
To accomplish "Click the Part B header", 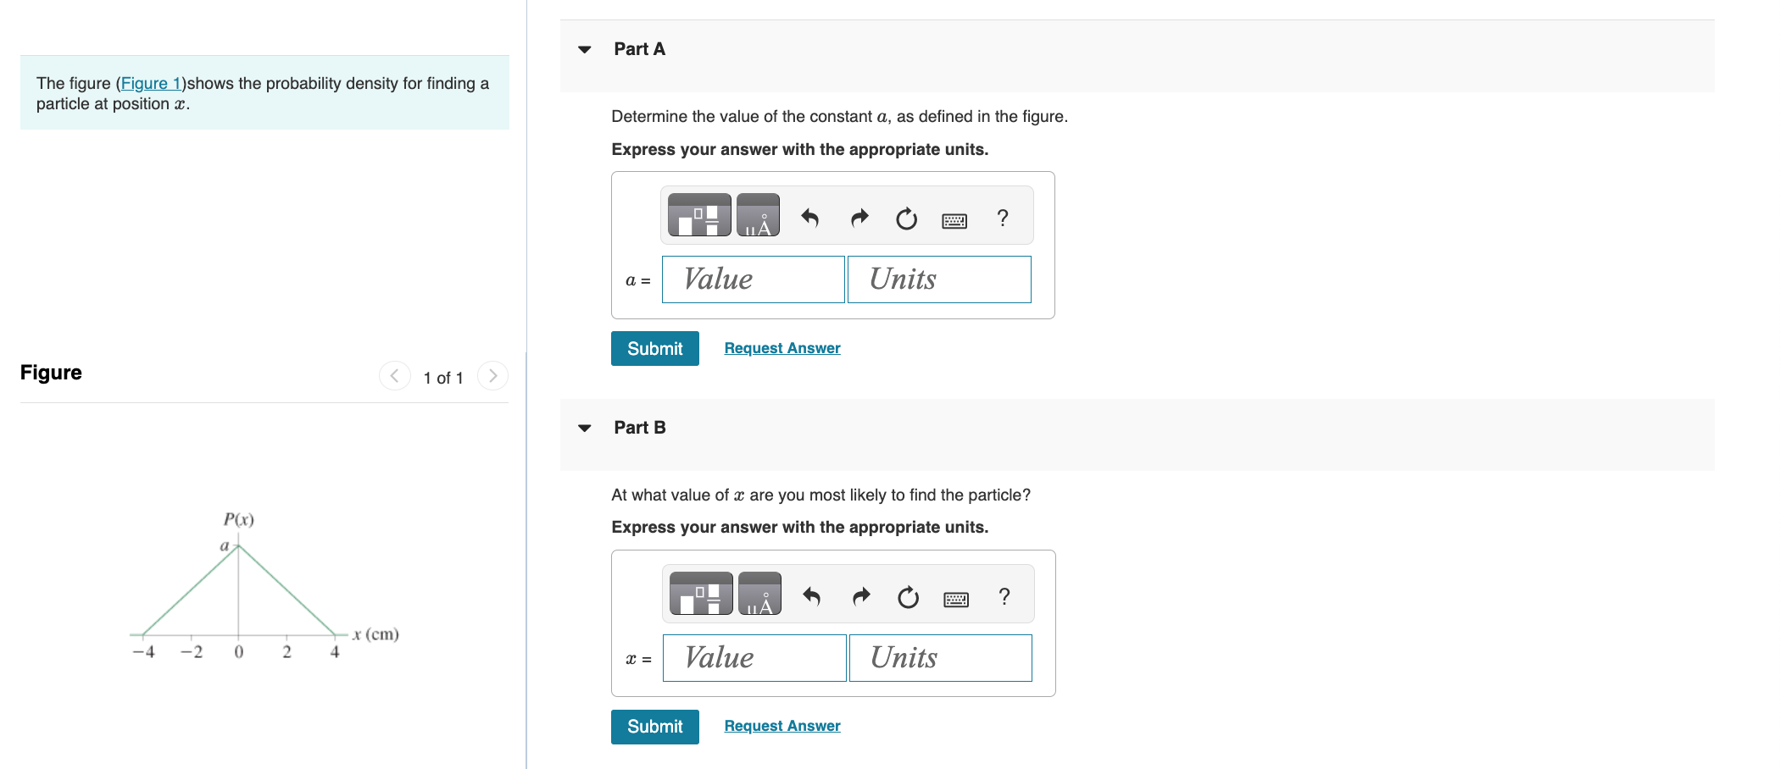I will click(x=639, y=427).
